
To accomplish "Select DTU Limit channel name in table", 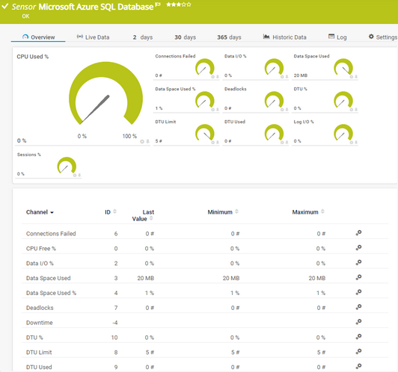I will coord(39,353).
